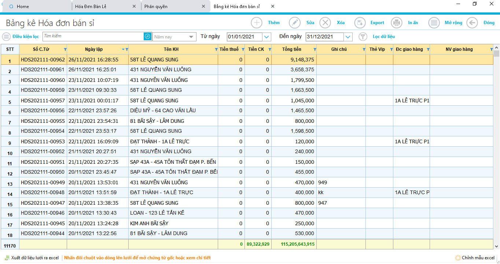Click Xuất dữ liệu lưới ra excel

[34, 258]
